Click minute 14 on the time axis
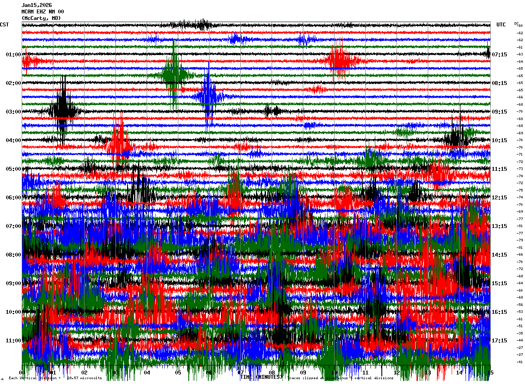525x384 pixels. (x=459, y=372)
